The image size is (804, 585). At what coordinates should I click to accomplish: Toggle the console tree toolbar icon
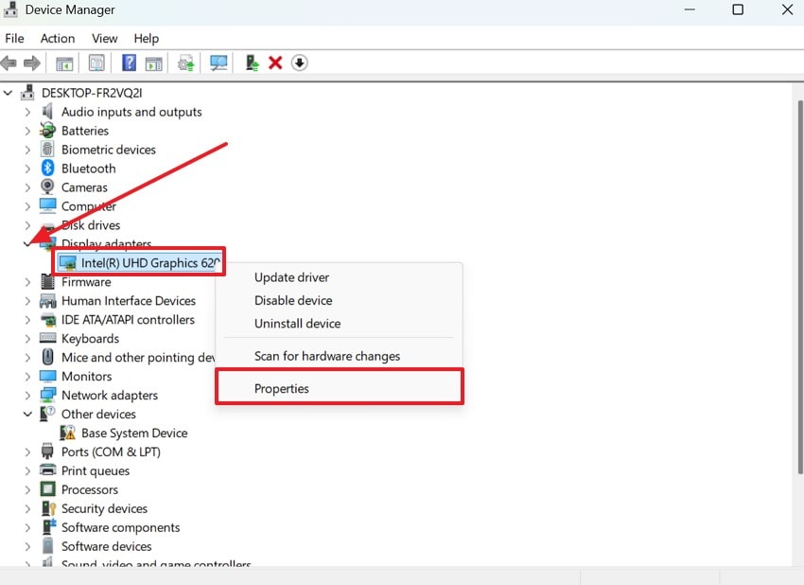(x=64, y=63)
